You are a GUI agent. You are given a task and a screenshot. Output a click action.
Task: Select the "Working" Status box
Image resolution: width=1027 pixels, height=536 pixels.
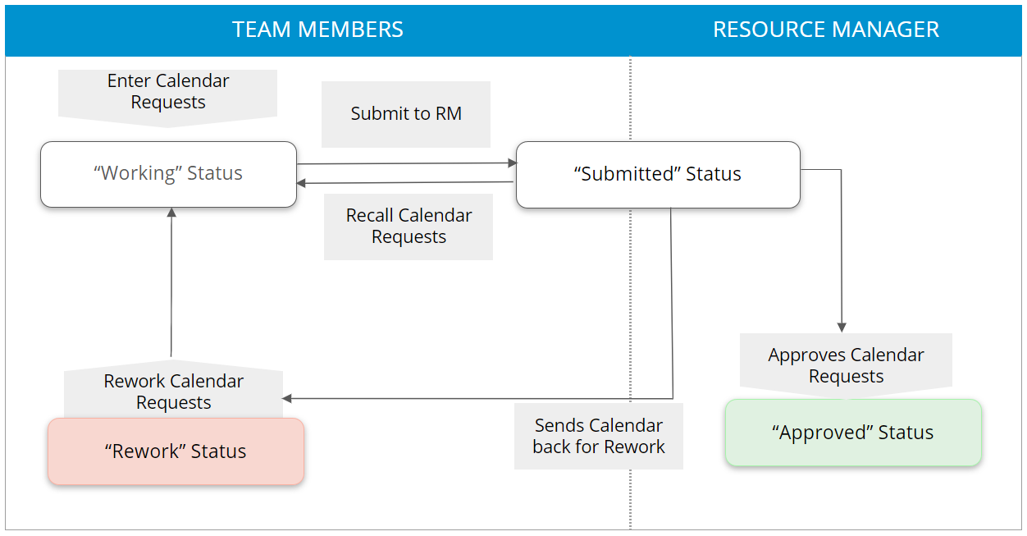(168, 174)
